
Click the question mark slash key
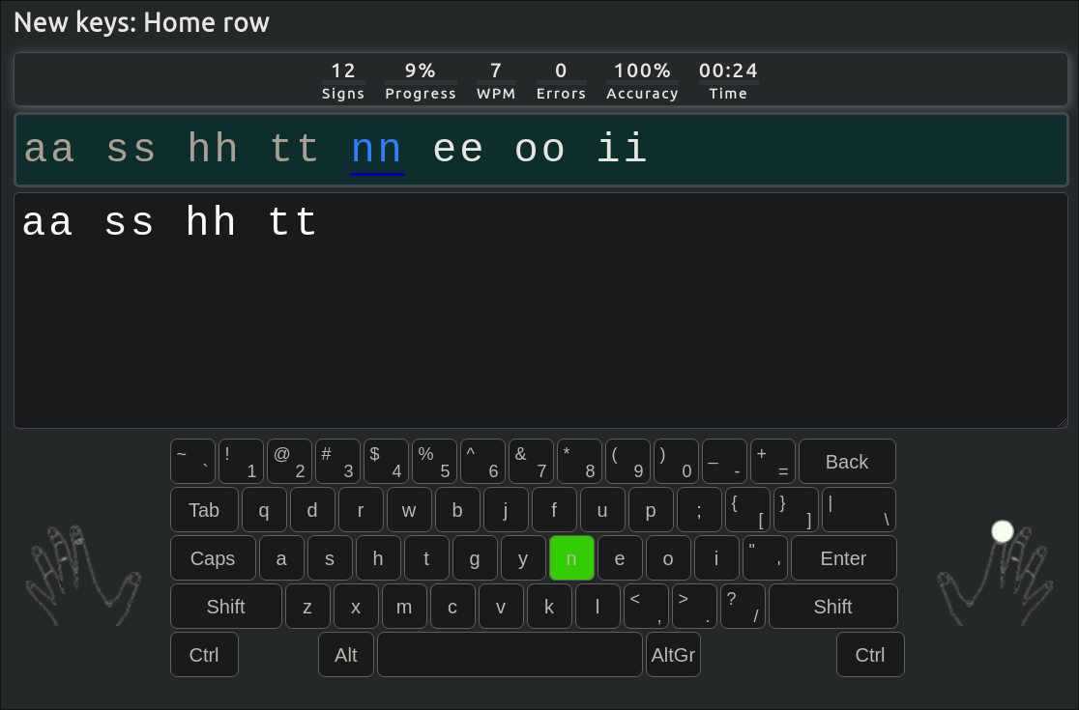coord(743,607)
